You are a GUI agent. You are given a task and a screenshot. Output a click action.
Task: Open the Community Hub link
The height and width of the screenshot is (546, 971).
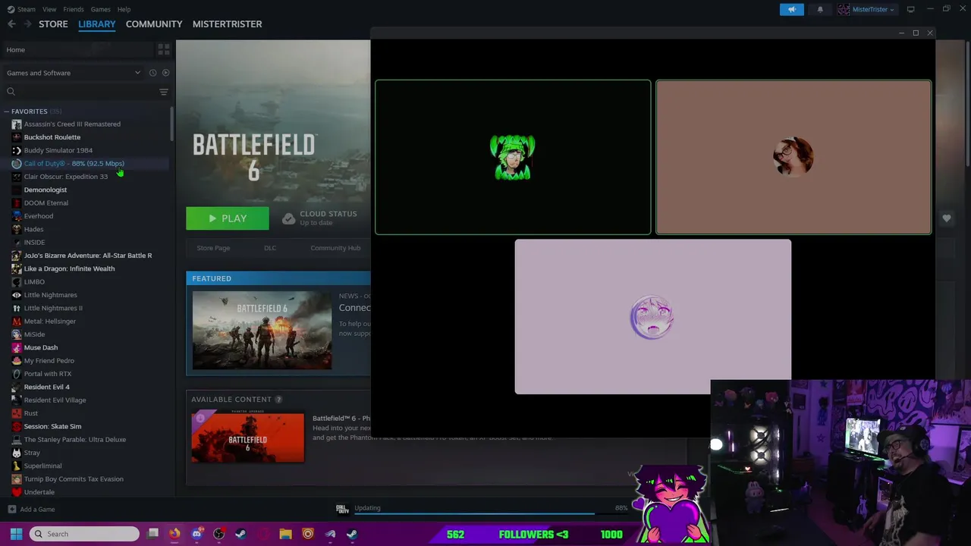(x=335, y=248)
